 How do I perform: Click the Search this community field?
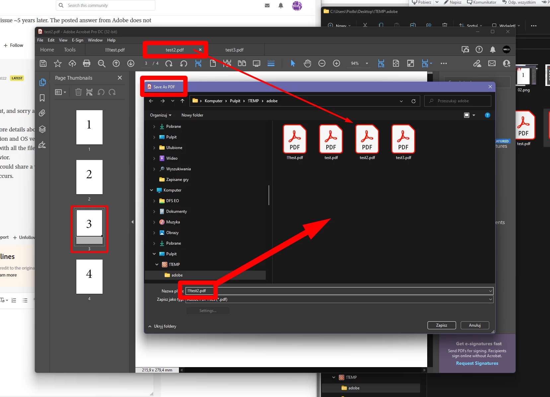click(x=106, y=5)
